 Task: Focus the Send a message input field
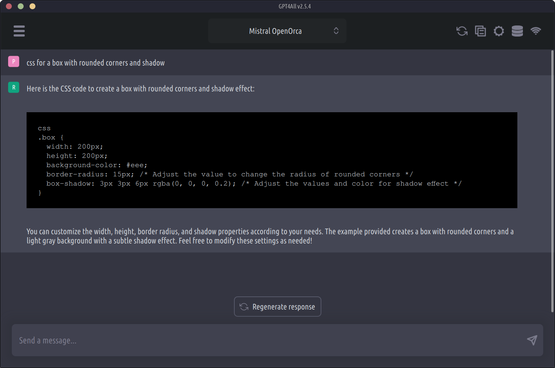tap(277, 340)
